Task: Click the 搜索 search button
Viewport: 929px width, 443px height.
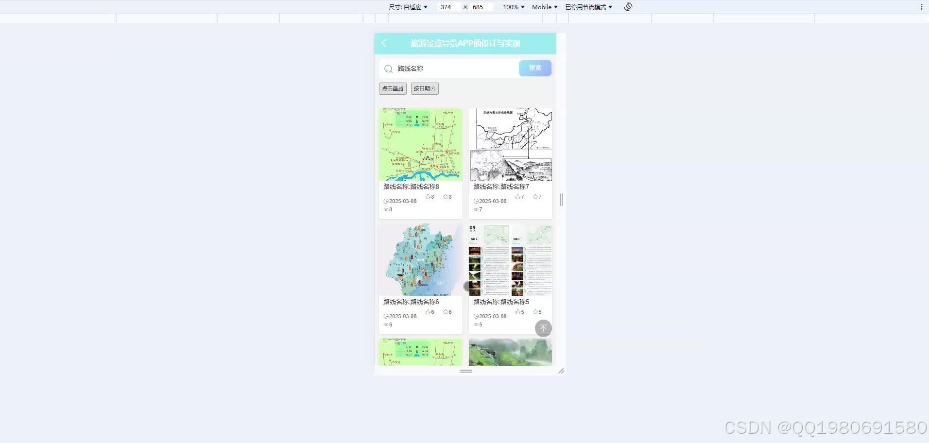Action: click(534, 68)
